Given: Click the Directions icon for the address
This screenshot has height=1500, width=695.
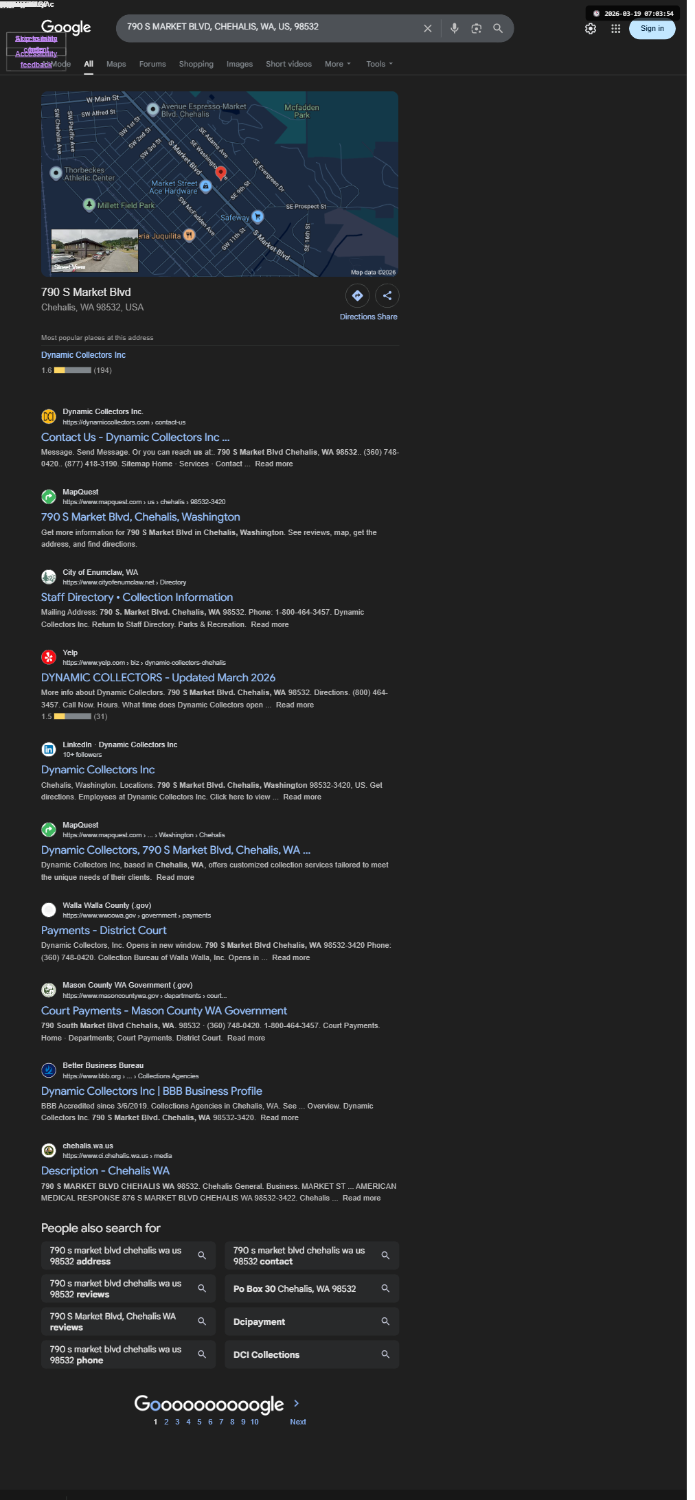Looking at the screenshot, I should coord(358,295).
